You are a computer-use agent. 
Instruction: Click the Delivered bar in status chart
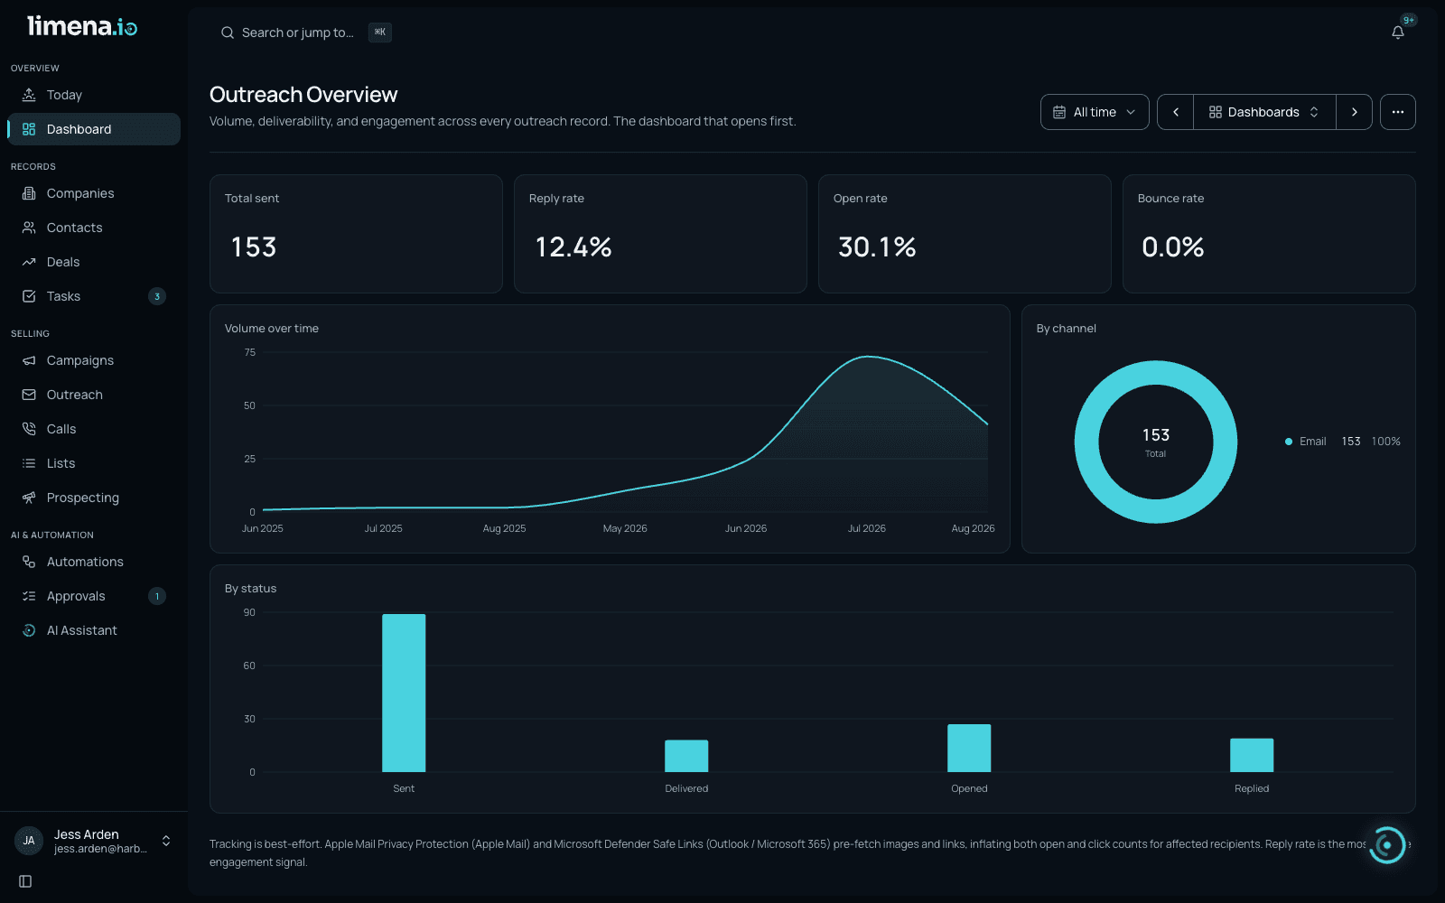[x=686, y=756]
